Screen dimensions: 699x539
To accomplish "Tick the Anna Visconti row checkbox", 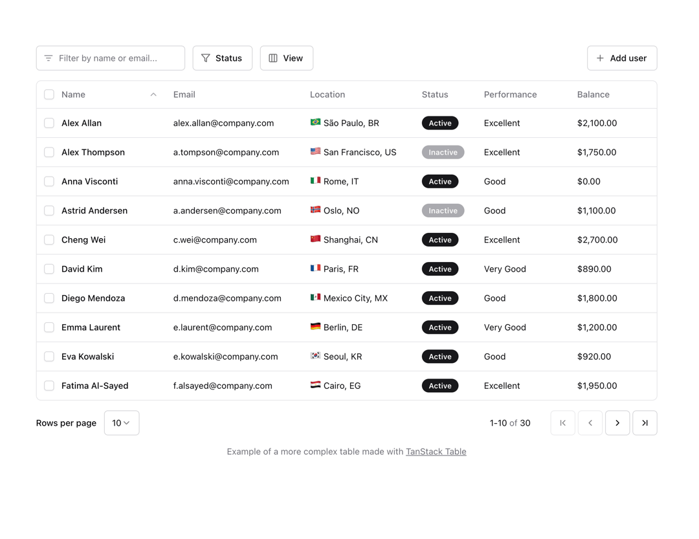I will click(x=49, y=181).
